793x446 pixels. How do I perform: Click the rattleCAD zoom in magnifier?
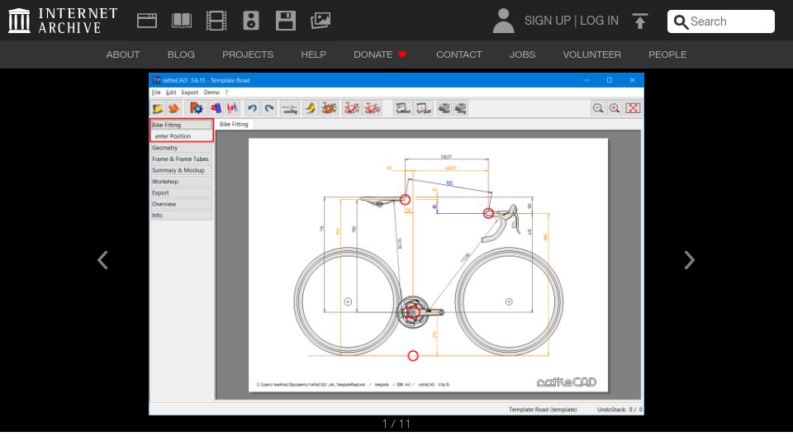(x=615, y=108)
